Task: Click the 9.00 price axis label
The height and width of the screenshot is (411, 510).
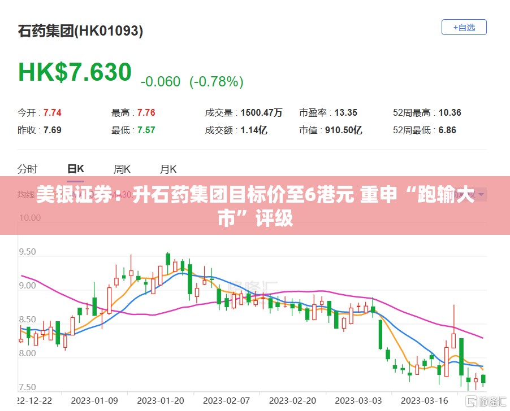Action: [27, 286]
